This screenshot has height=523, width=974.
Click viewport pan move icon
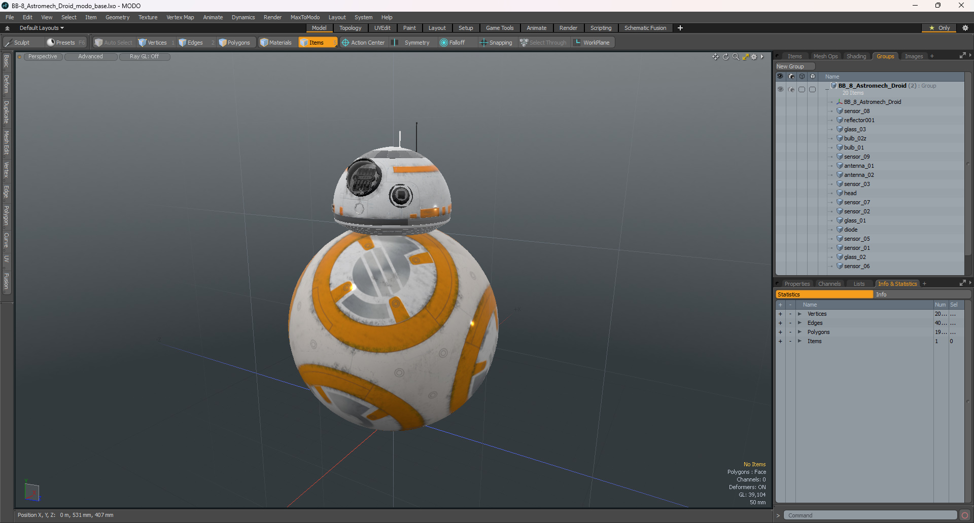tap(715, 57)
